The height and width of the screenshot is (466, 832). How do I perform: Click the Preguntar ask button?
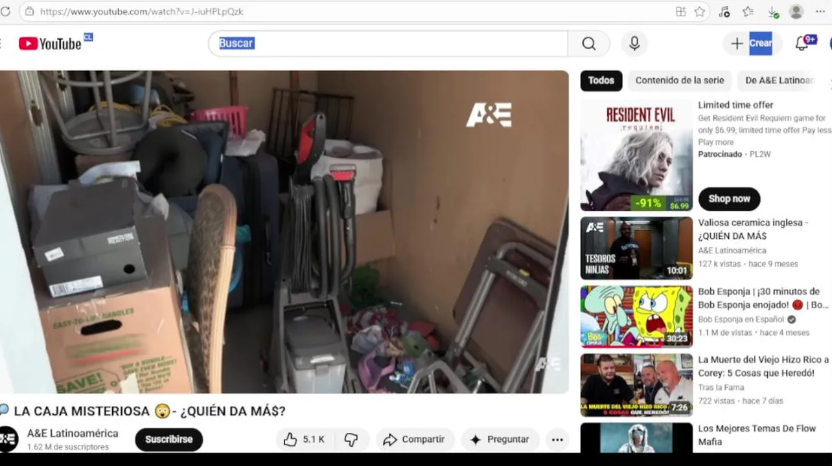pyautogui.click(x=500, y=439)
